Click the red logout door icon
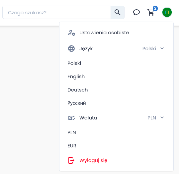The width and height of the screenshot is (179, 174). pyautogui.click(x=71, y=160)
